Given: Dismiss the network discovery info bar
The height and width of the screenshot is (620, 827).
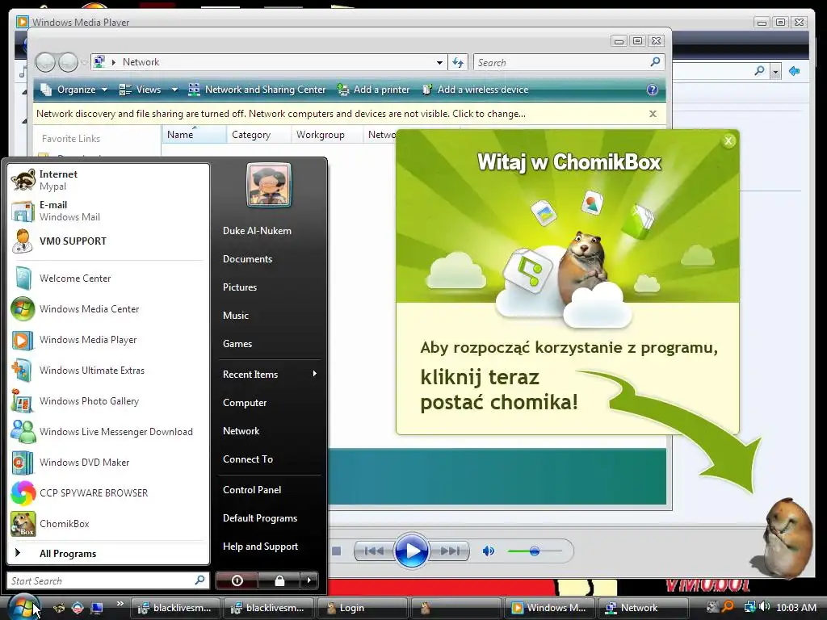Looking at the screenshot, I should coord(653,114).
